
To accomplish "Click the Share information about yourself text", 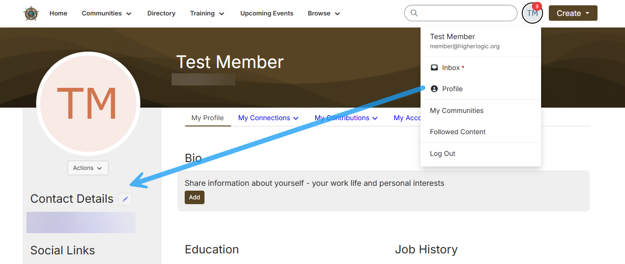I will 314,183.
